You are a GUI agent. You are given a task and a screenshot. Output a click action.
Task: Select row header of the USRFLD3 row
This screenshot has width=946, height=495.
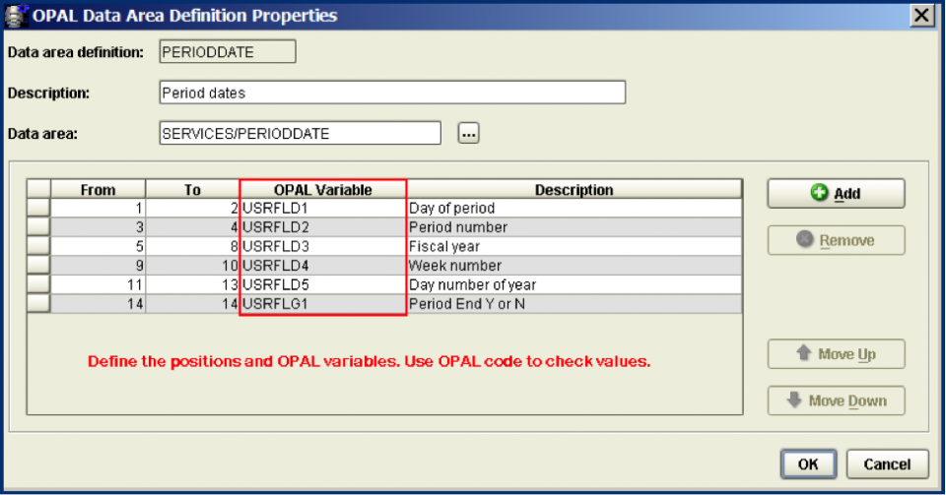[38, 246]
